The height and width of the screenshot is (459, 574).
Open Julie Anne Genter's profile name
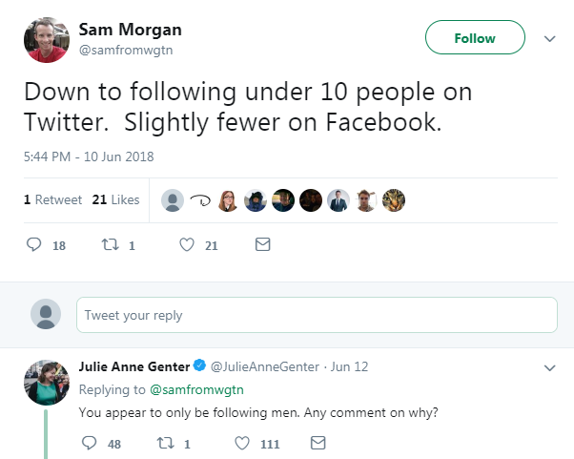[x=133, y=366]
